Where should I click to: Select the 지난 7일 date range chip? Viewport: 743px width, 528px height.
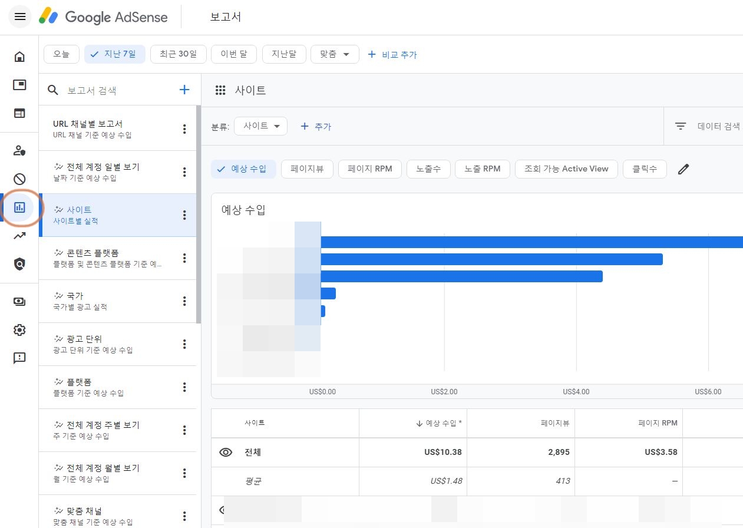point(115,54)
